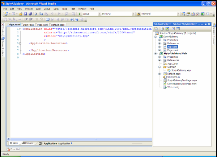The height and width of the screenshot is (157, 217).
Task: Select App.xaml in Solution Explorer
Action: pyautogui.click(x=172, y=47)
